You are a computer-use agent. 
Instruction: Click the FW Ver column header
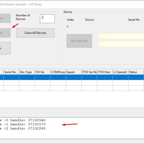[42, 72]
